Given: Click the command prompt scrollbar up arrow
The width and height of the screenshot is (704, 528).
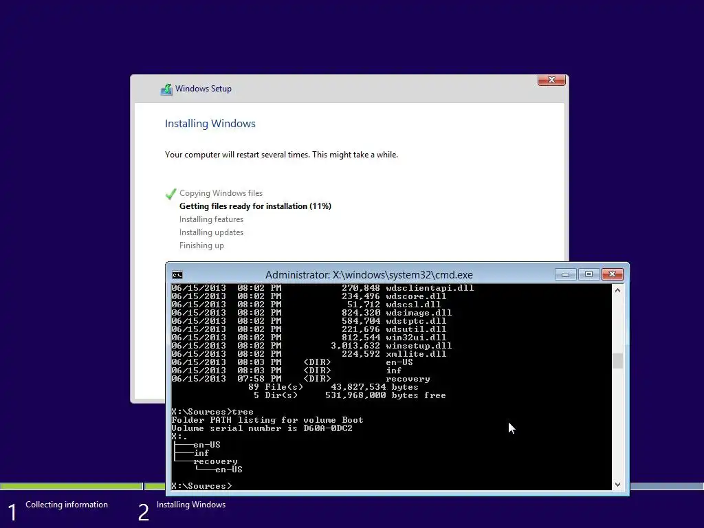Looking at the screenshot, I should [x=618, y=291].
